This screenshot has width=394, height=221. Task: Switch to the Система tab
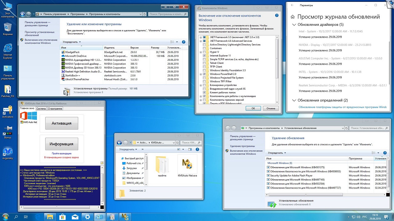(41, 109)
